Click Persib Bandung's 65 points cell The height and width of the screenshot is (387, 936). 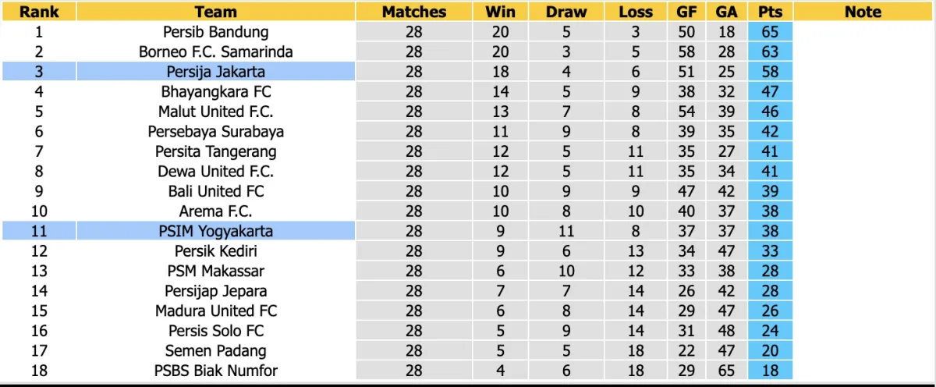770,32
